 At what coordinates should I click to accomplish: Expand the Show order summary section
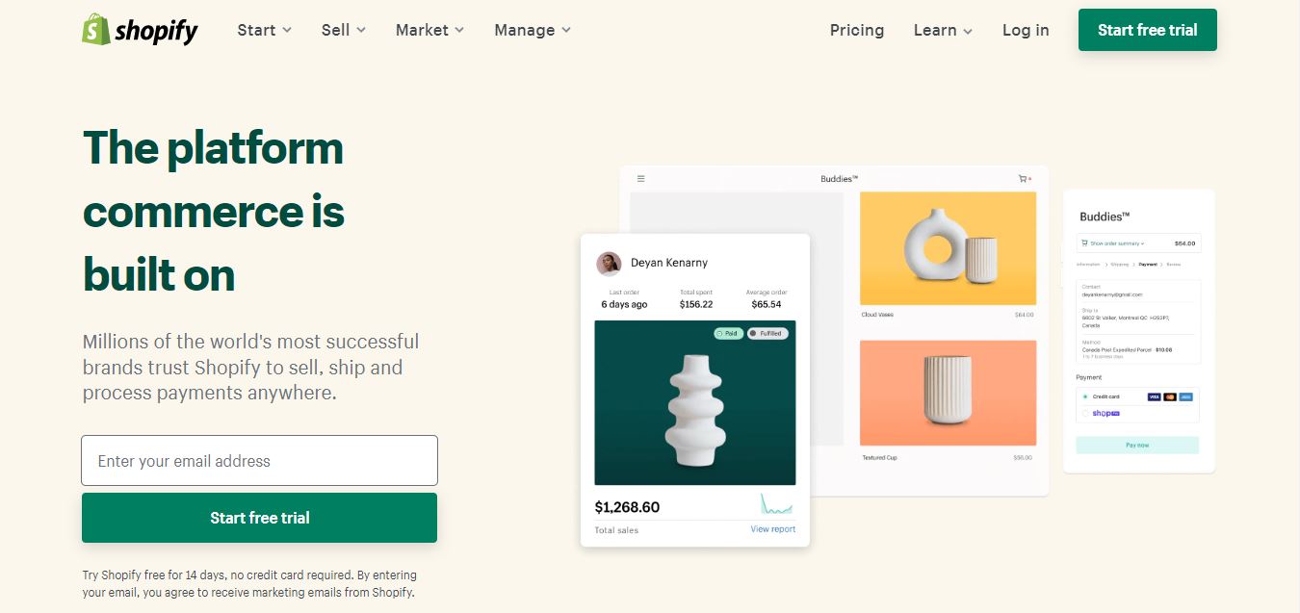point(1117,243)
